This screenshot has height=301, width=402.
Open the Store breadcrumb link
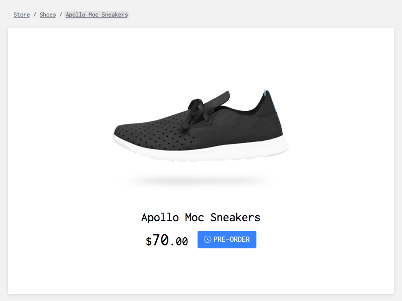pos(22,15)
